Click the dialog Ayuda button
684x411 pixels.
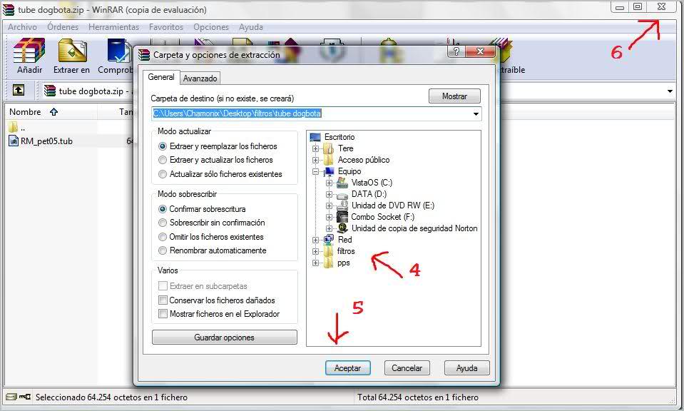click(466, 367)
